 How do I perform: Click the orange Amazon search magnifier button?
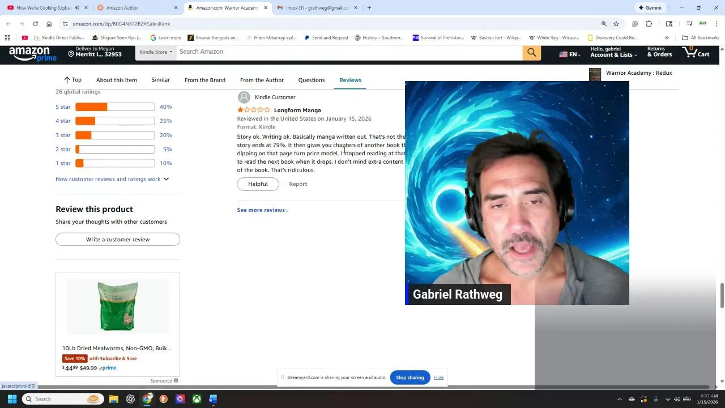(x=531, y=52)
